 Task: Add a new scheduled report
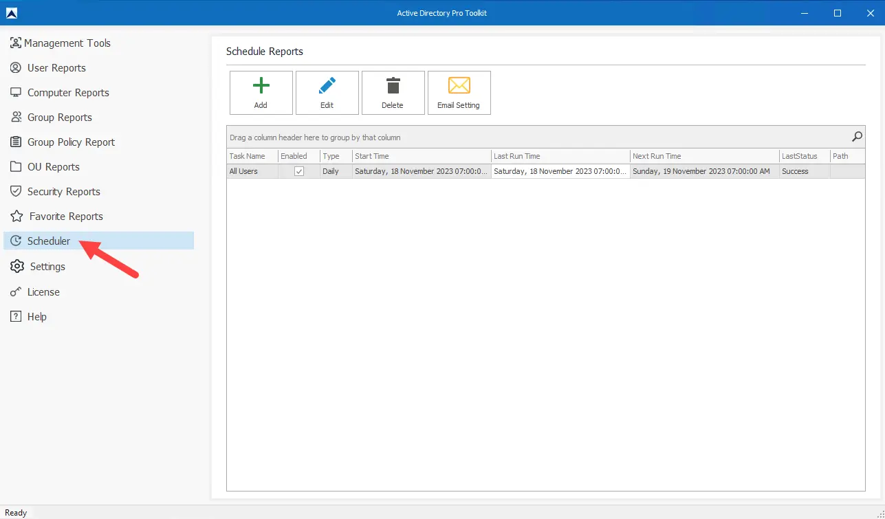(x=261, y=93)
